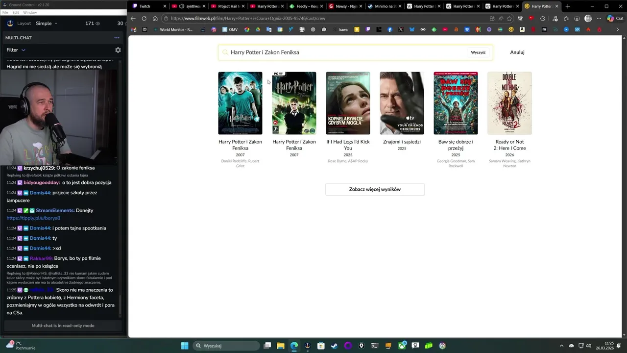Click the Wyszukaj taskbar search box
The height and width of the screenshot is (353, 627).
point(226,346)
